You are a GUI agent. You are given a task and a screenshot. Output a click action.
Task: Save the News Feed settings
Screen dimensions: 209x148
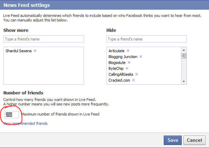(173, 140)
